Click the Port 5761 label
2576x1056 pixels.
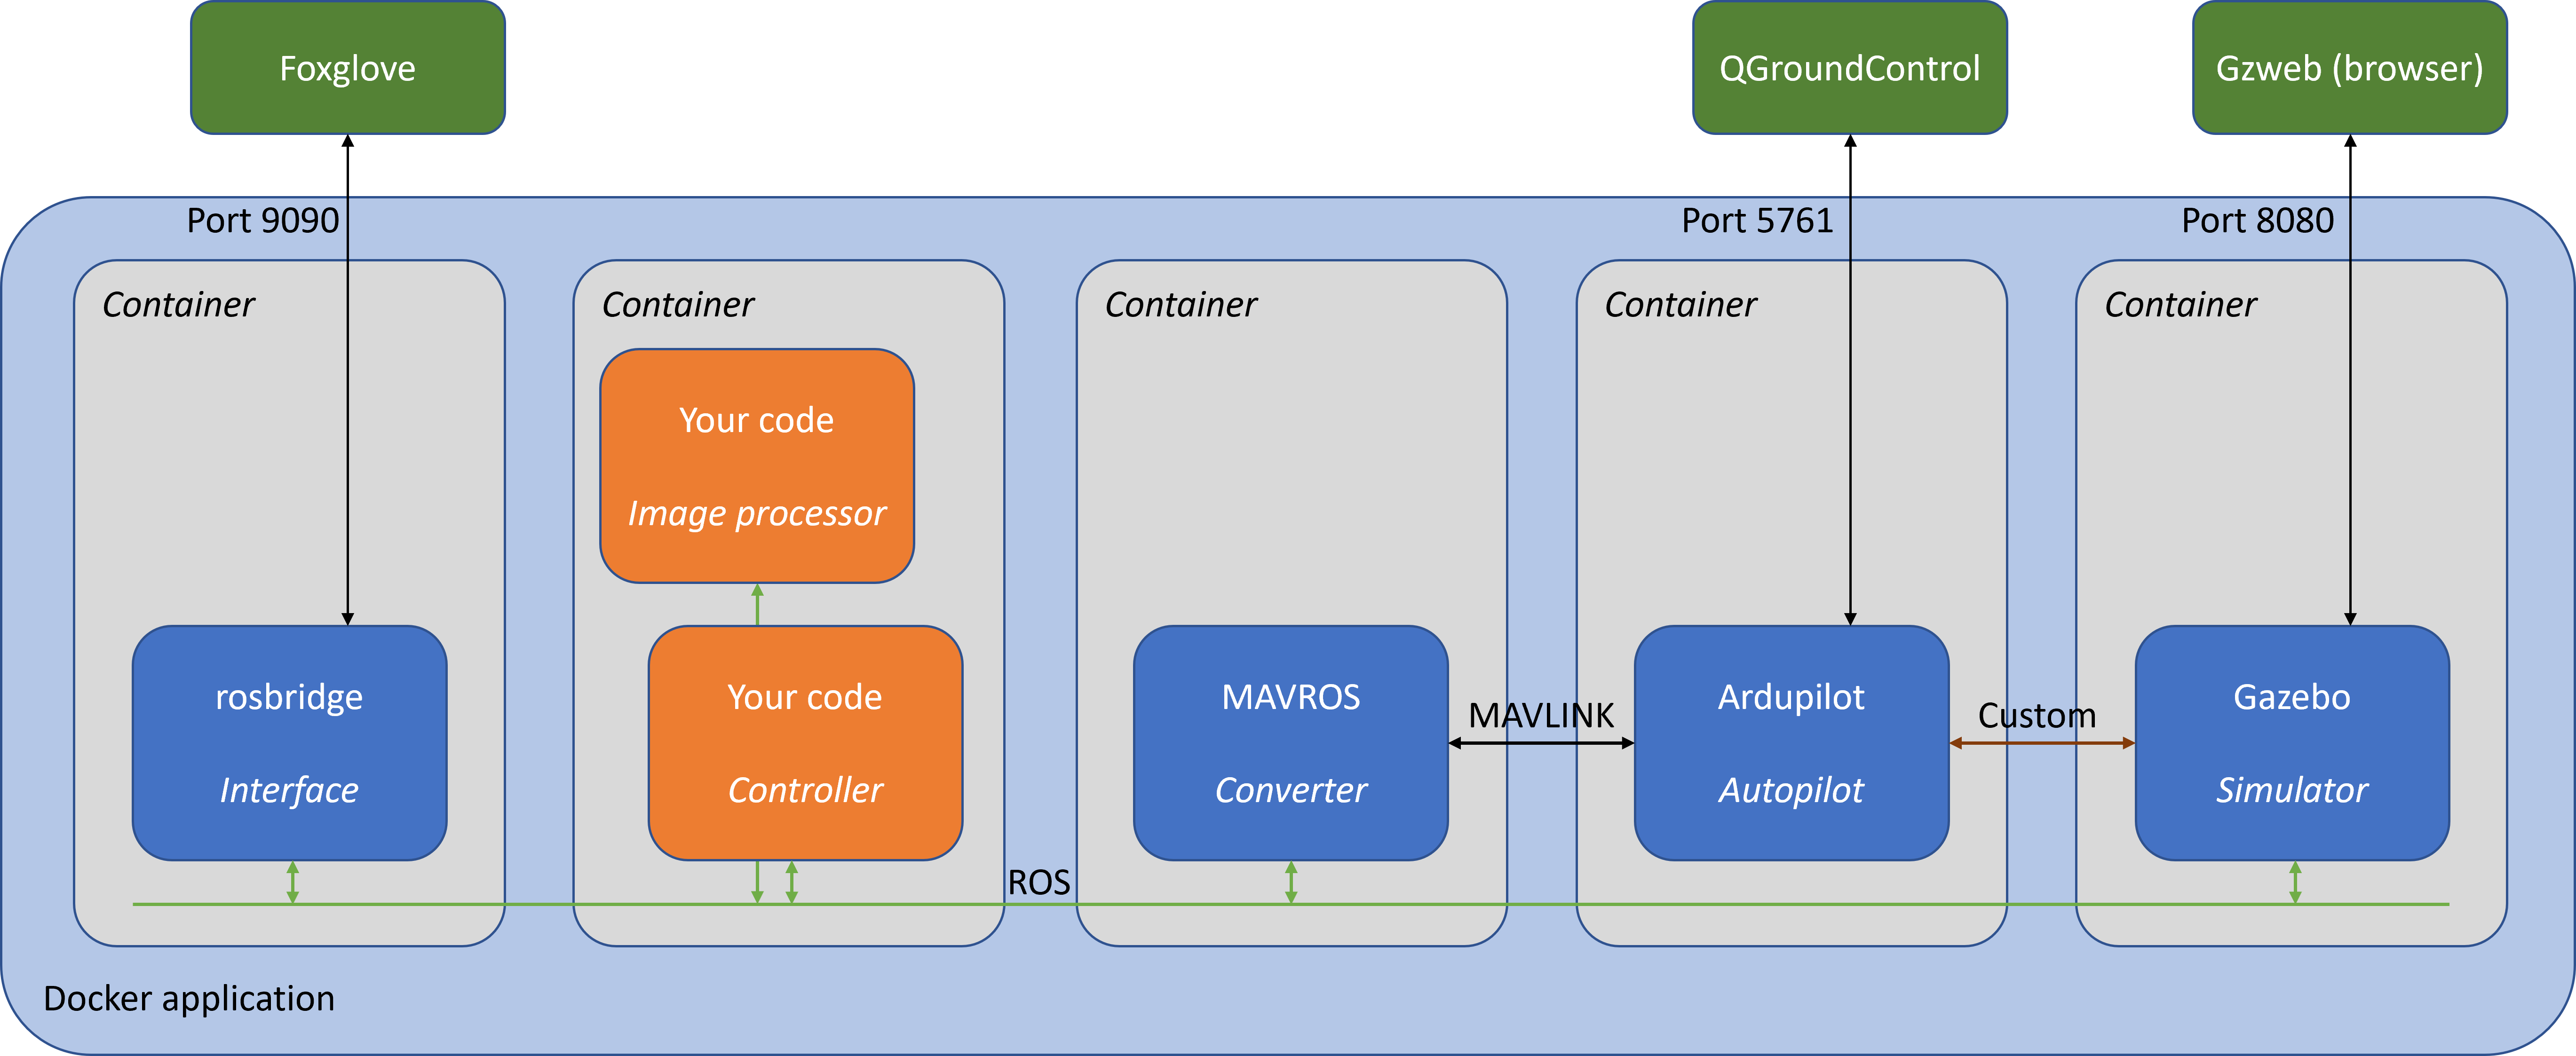pos(1757,220)
